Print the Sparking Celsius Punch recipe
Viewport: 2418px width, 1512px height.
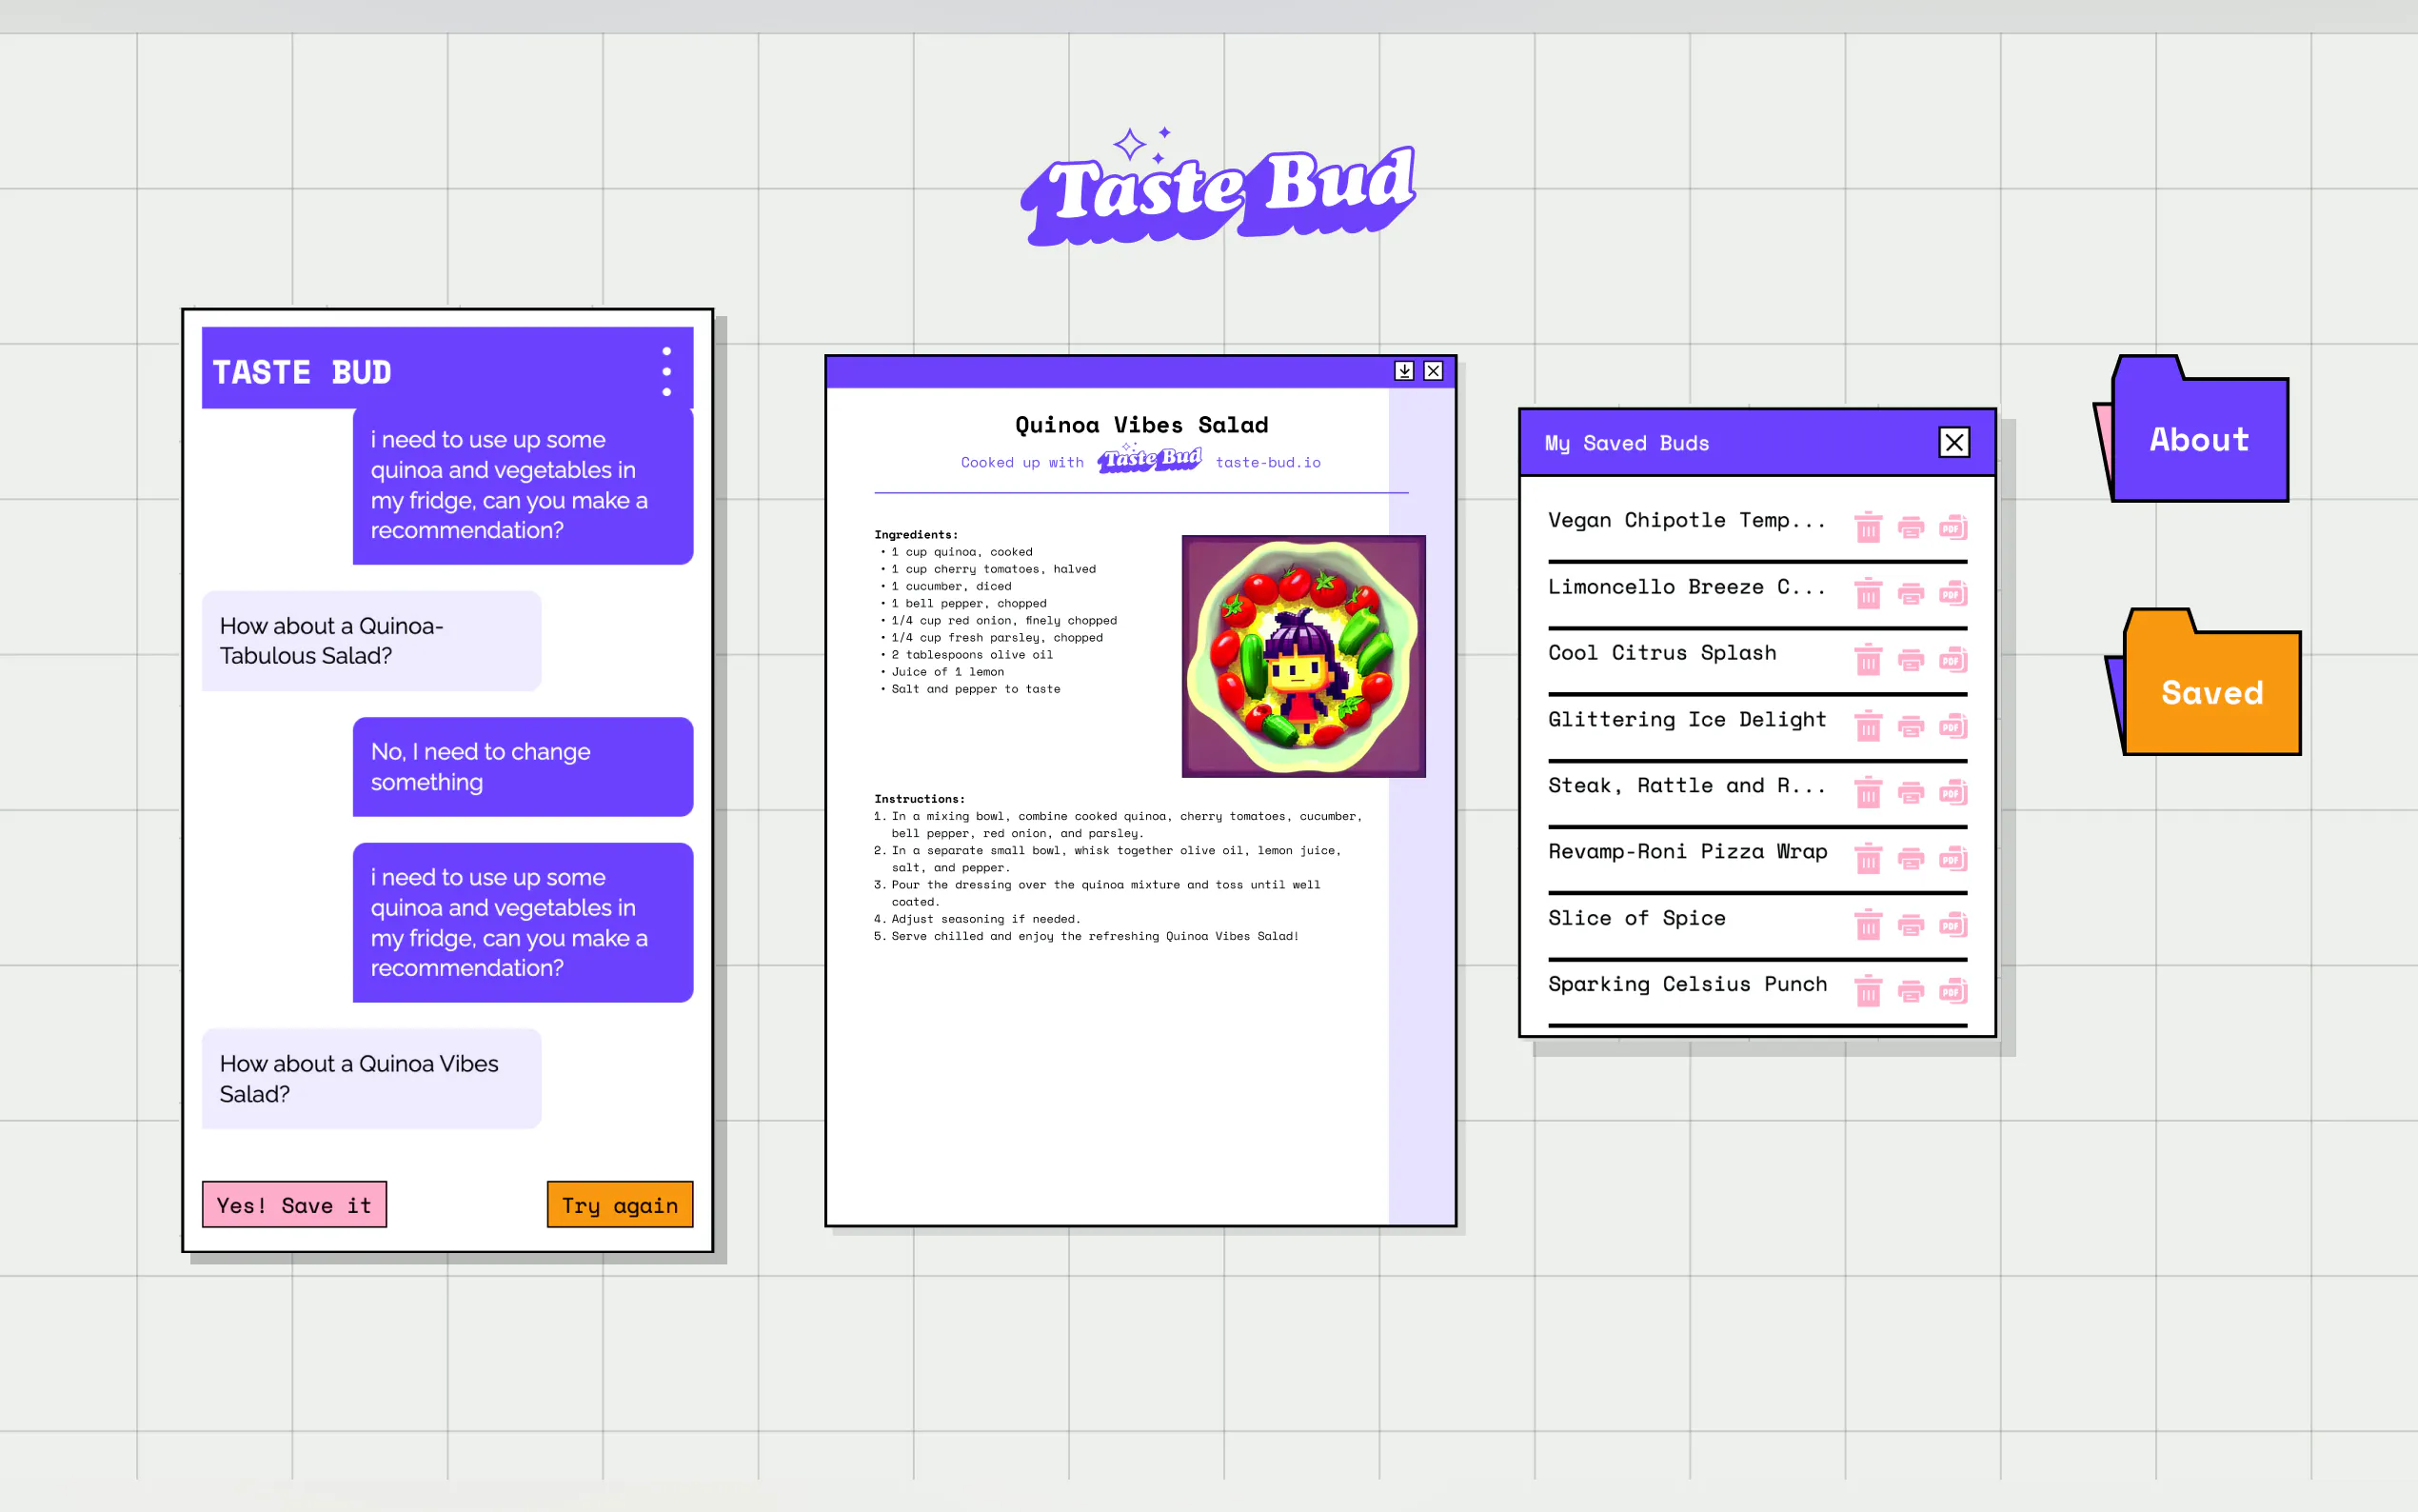point(1911,991)
